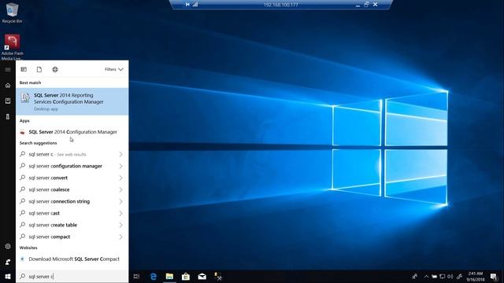Open network status tray icon

pyautogui.click(x=443, y=276)
